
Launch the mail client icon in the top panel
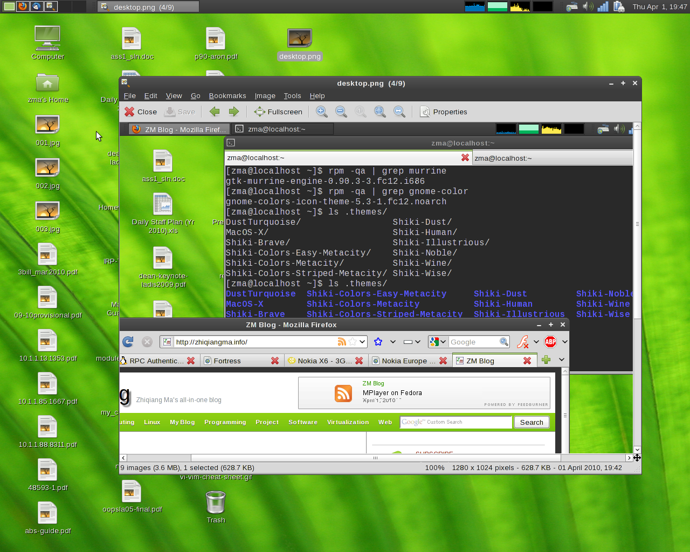click(37, 6)
